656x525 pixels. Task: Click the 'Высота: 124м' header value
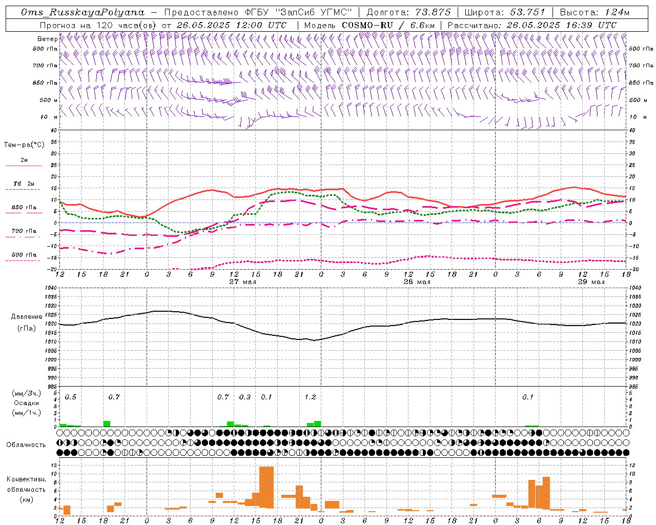coord(594,12)
